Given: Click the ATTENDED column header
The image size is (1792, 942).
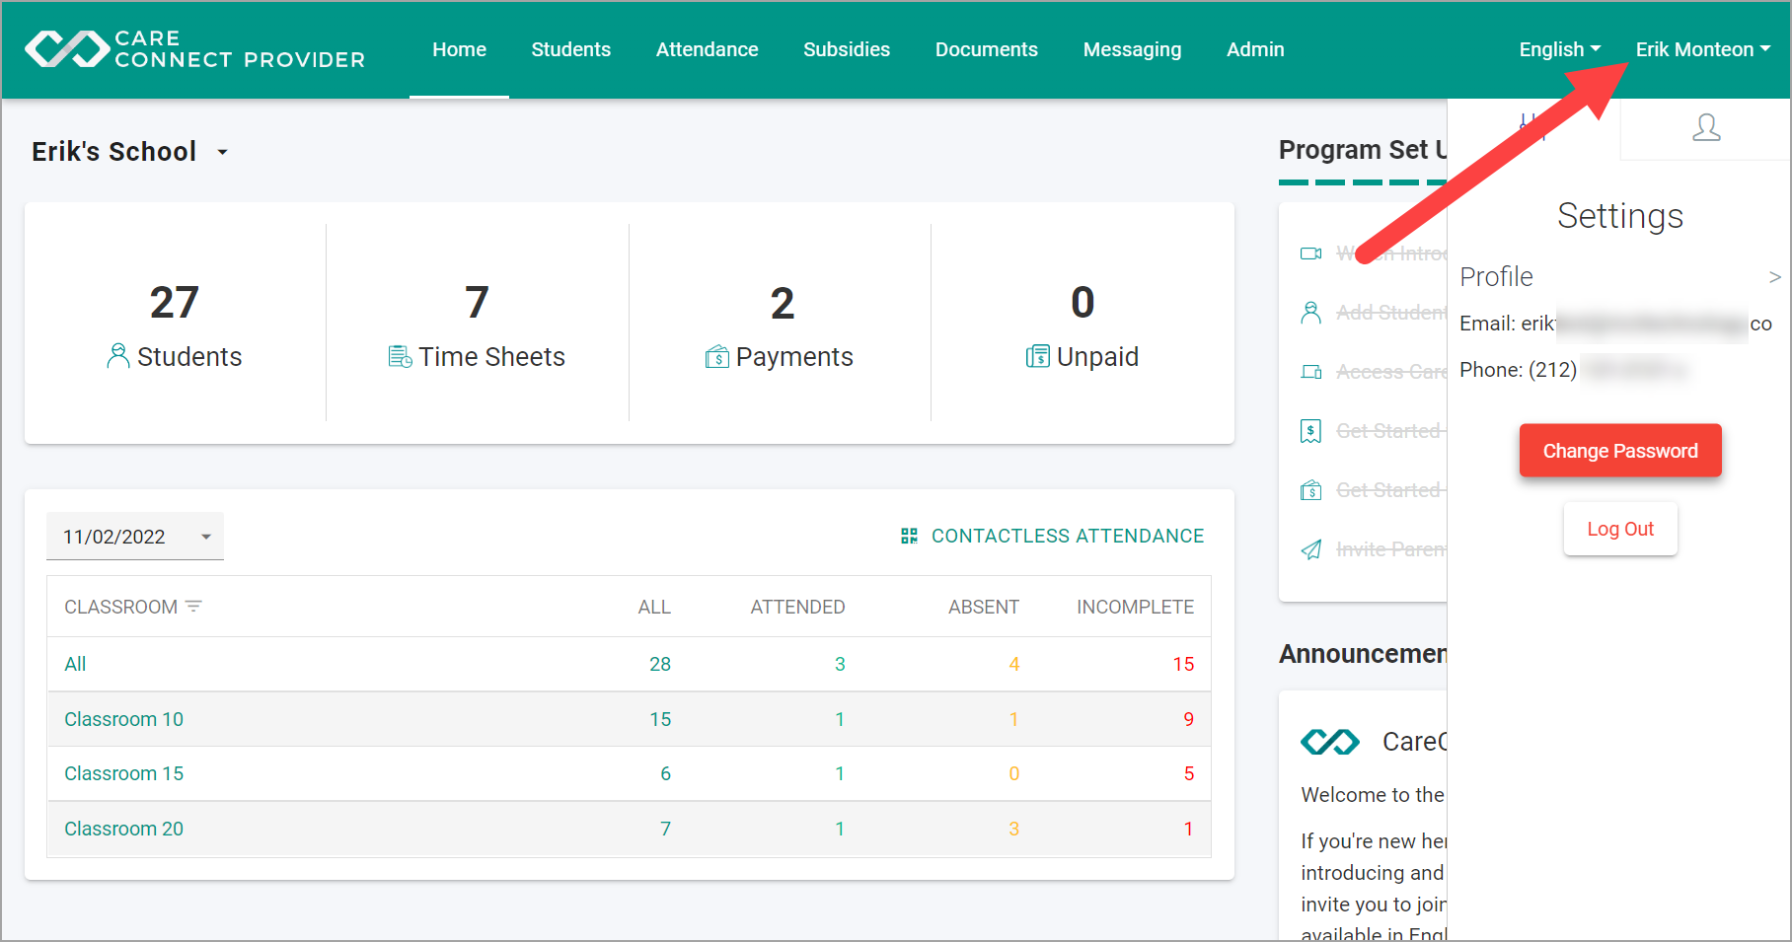Looking at the screenshot, I should click(x=797, y=607).
